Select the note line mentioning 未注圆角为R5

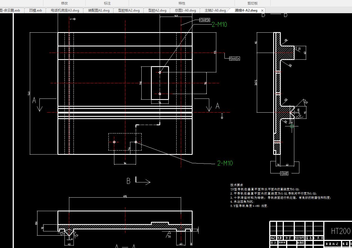[x=242, y=202]
